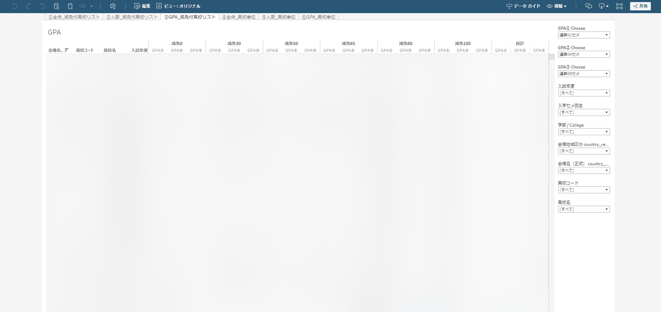Open the comments speech bubble icon

click(x=589, y=6)
